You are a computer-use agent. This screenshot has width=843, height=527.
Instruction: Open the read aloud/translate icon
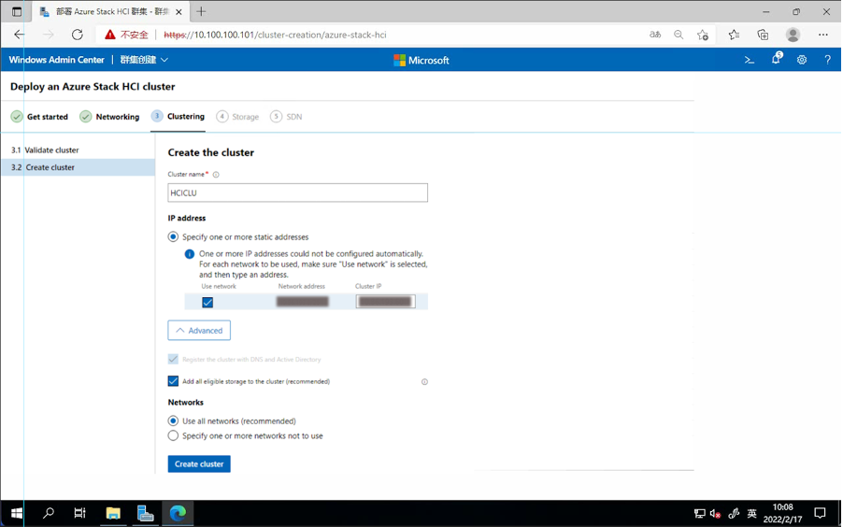pyautogui.click(x=655, y=35)
